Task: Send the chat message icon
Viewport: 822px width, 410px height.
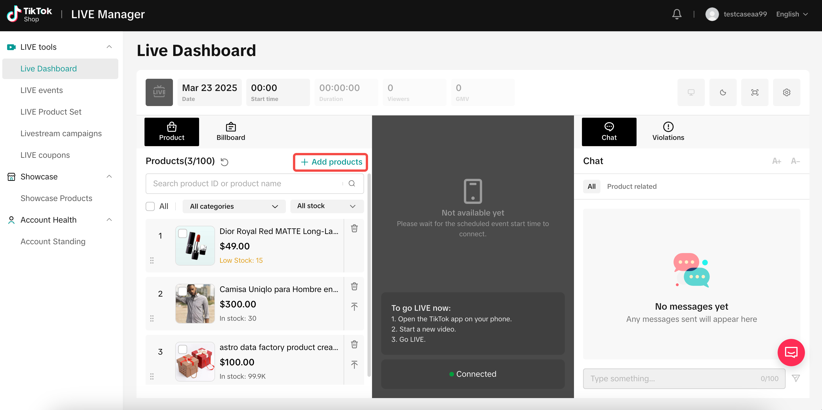Action: click(x=796, y=378)
